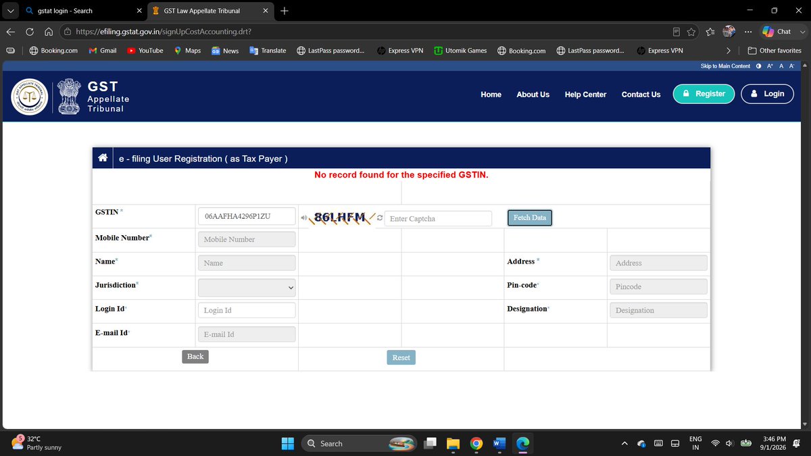Open Edge settings and more menu

(x=747, y=32)
